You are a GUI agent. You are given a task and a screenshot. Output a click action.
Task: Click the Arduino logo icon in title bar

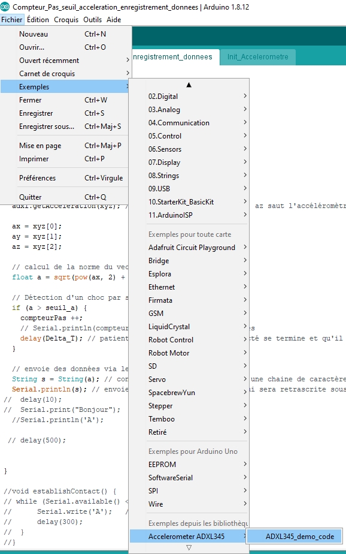5,7
